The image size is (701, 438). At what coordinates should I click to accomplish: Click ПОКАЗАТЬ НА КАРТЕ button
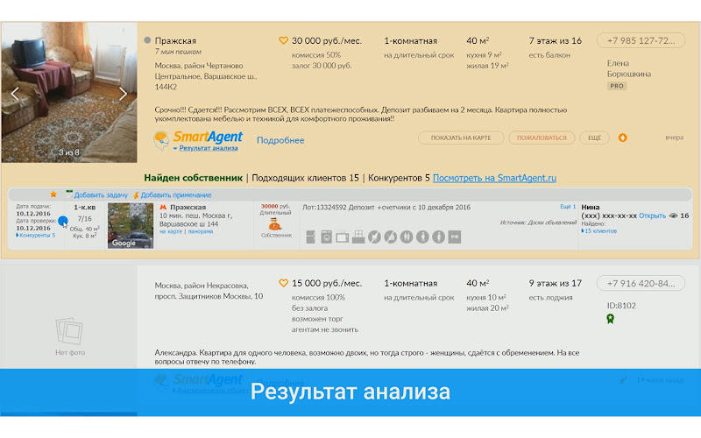tap(461, 138)
